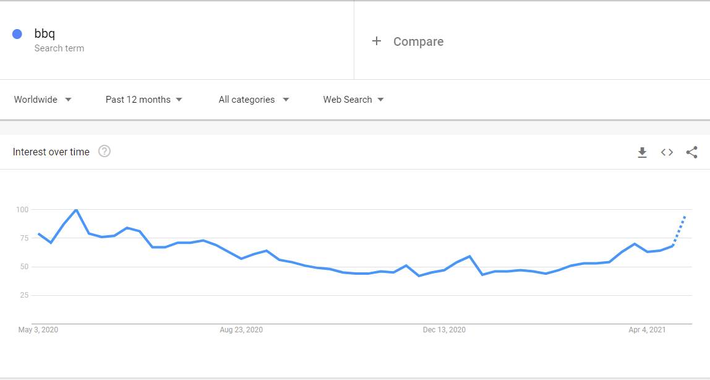Click the plus icon beside Compare
Viewport: 710px width, 380px height.
[x=376, y=41]
